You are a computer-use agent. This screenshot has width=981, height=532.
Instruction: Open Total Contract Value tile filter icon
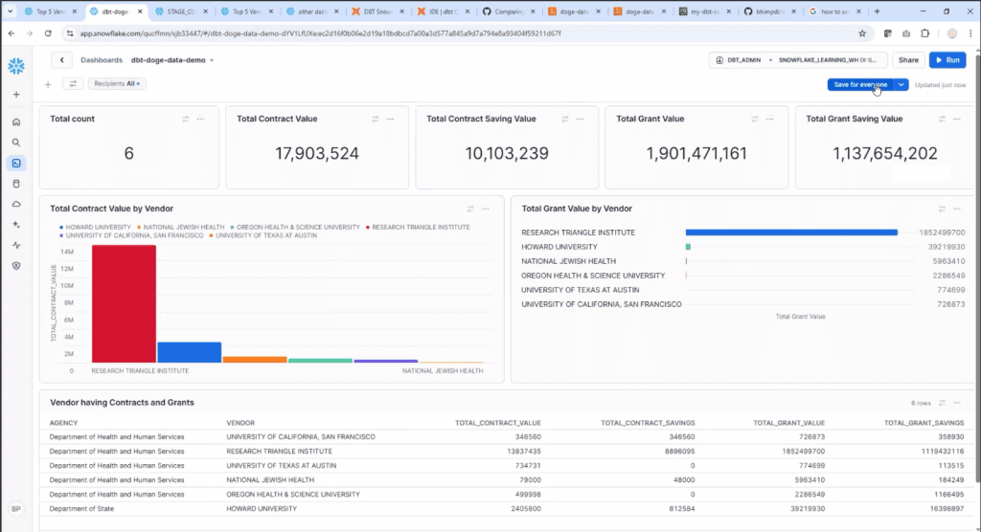click(x=376, y=119)
